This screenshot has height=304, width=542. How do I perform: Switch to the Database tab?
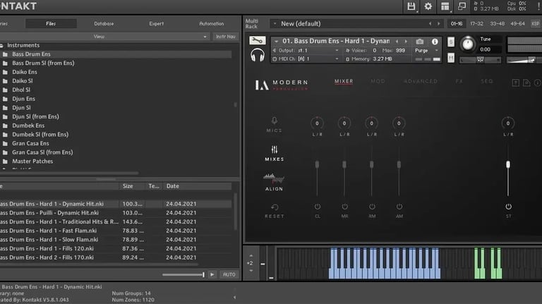point(104,24)
